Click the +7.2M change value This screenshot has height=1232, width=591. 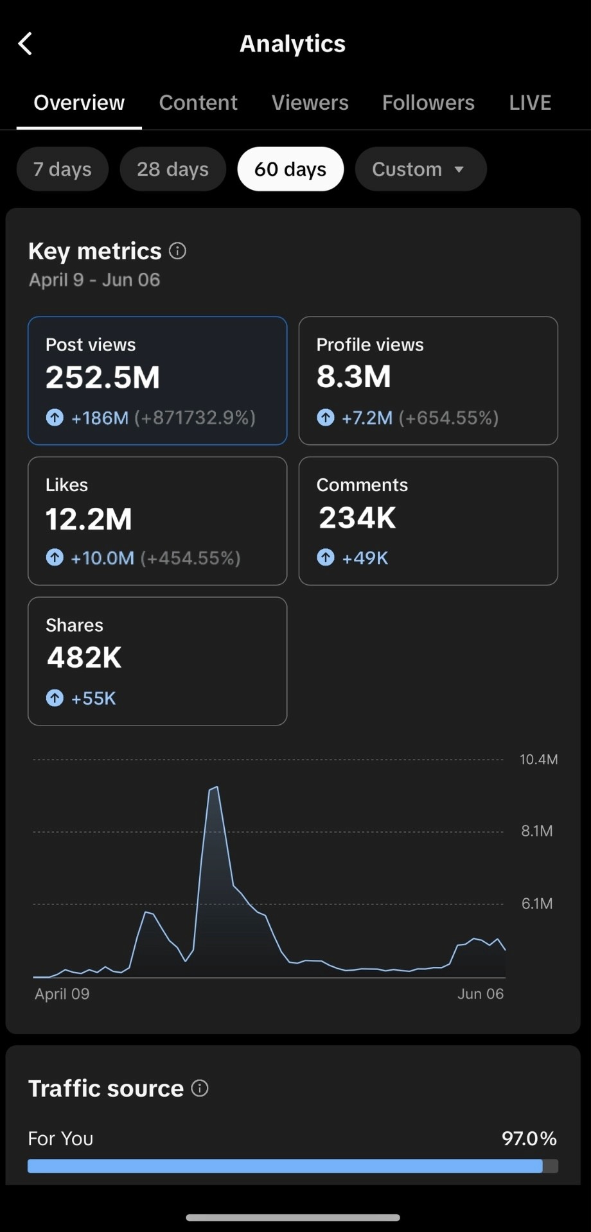(x=367, y=418)
